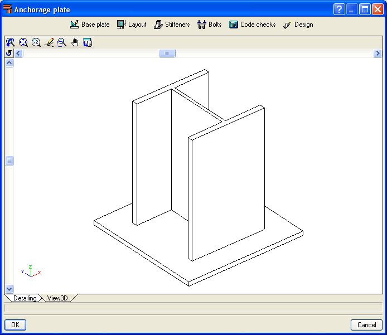The width and height of the screenshot is (387, 335).
Task: Click the horizontal rotation slider thumb
Action: point(167,53)
